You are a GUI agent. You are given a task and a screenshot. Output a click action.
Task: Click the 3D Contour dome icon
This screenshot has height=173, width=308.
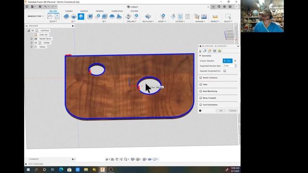[x=112, y=17]
